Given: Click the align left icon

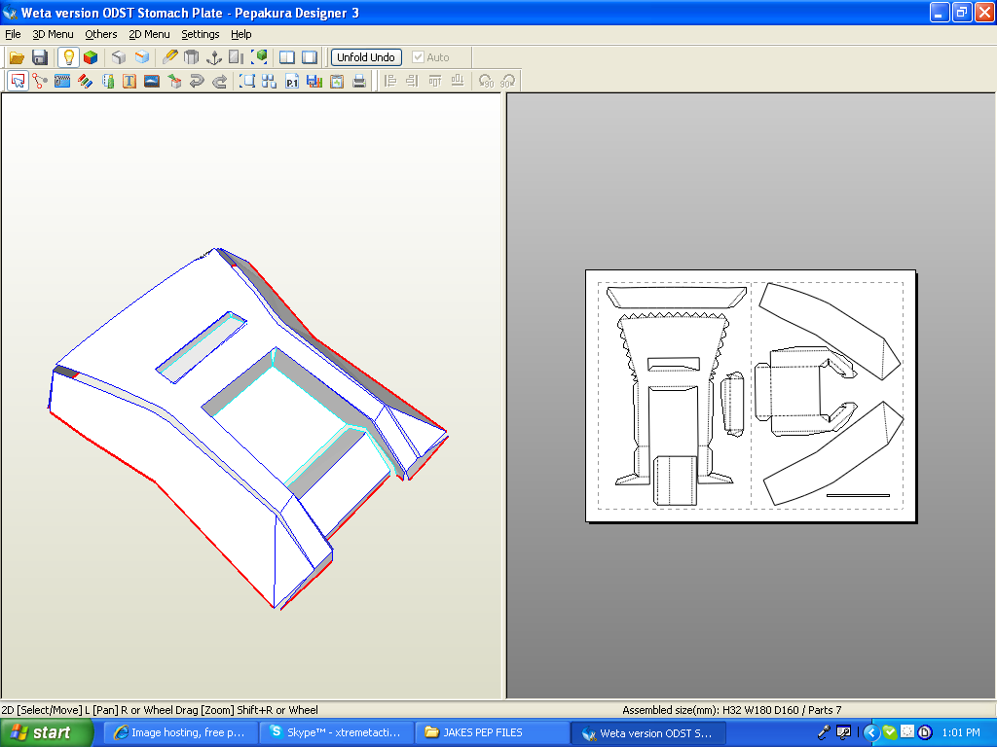Looking at the screenshot, I should [x=390, y=82].
